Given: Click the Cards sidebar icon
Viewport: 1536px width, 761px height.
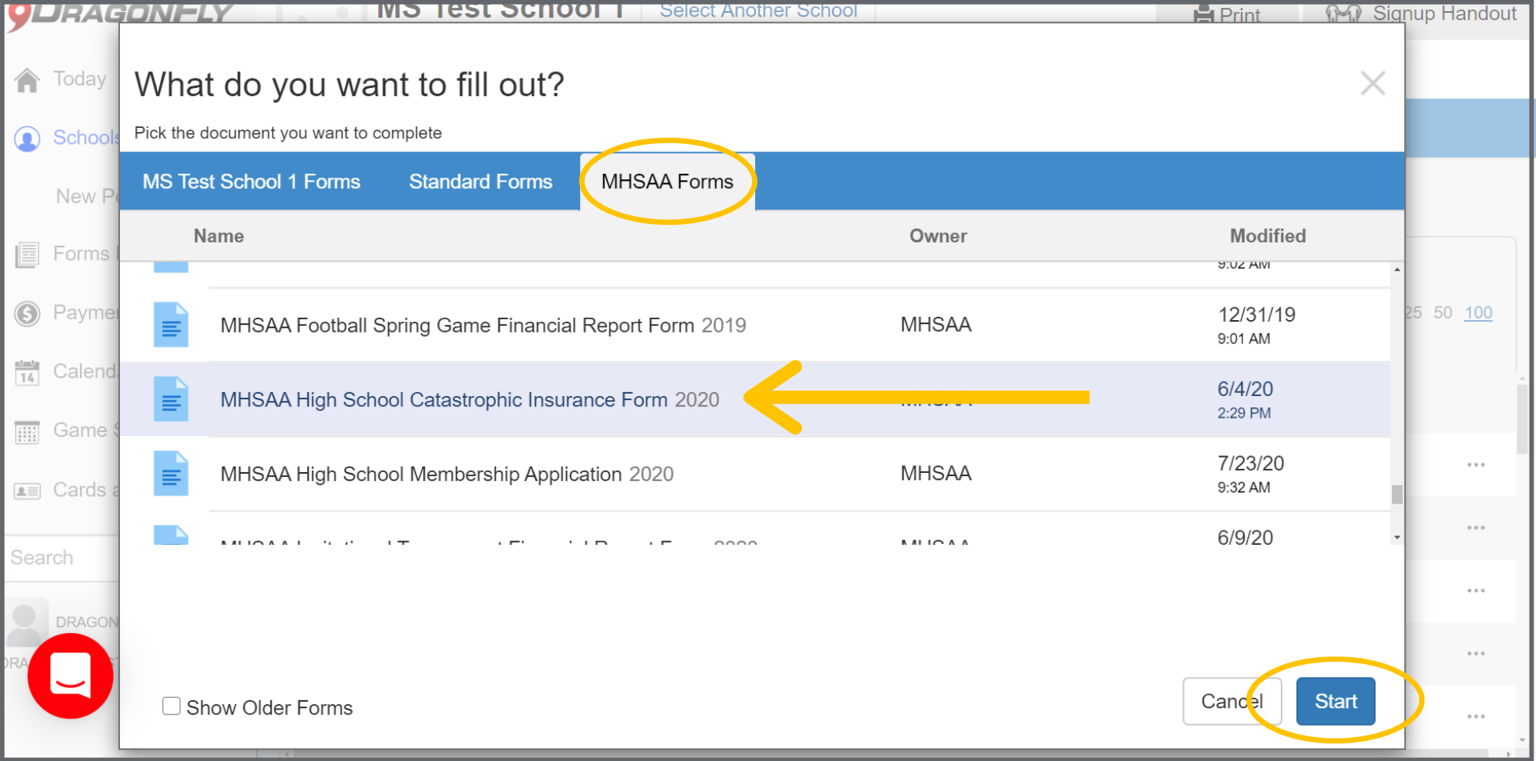Looking at the screenshot, I should click(27, 491).
